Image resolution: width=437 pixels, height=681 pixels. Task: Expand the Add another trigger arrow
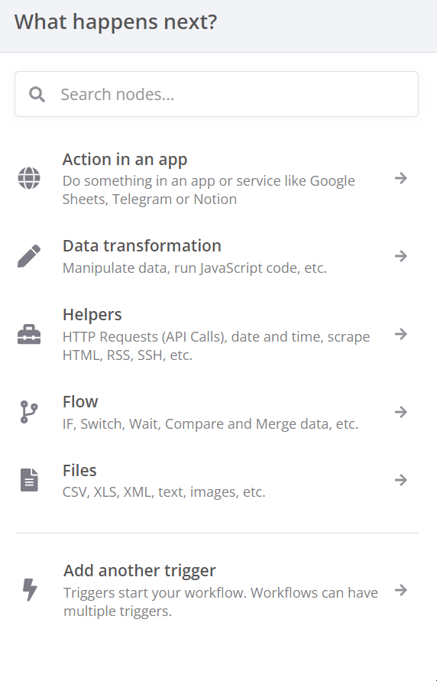[x=401, y=590]
